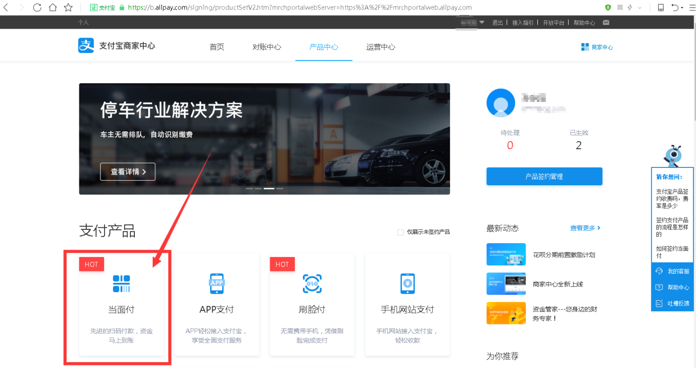The height and width of the screenshot is (368, 696).
Task: Expand the account name dropdown arrow
Action: pyautogui.click(x=482, y=22)
